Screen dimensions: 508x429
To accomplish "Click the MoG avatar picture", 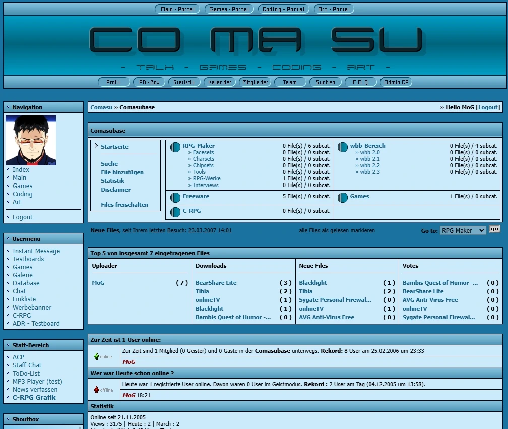I will (x=31, y=140).
